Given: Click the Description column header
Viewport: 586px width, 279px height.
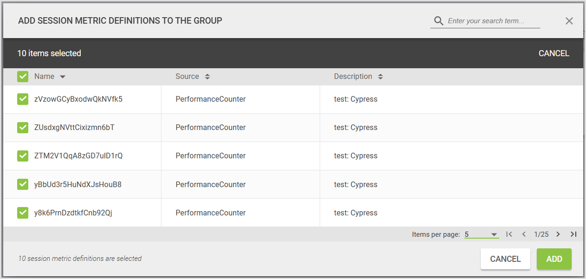Looking at the screenshot, I should 353,77.
